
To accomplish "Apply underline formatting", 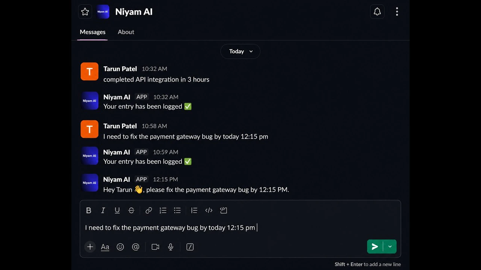I will coord(117,210).
